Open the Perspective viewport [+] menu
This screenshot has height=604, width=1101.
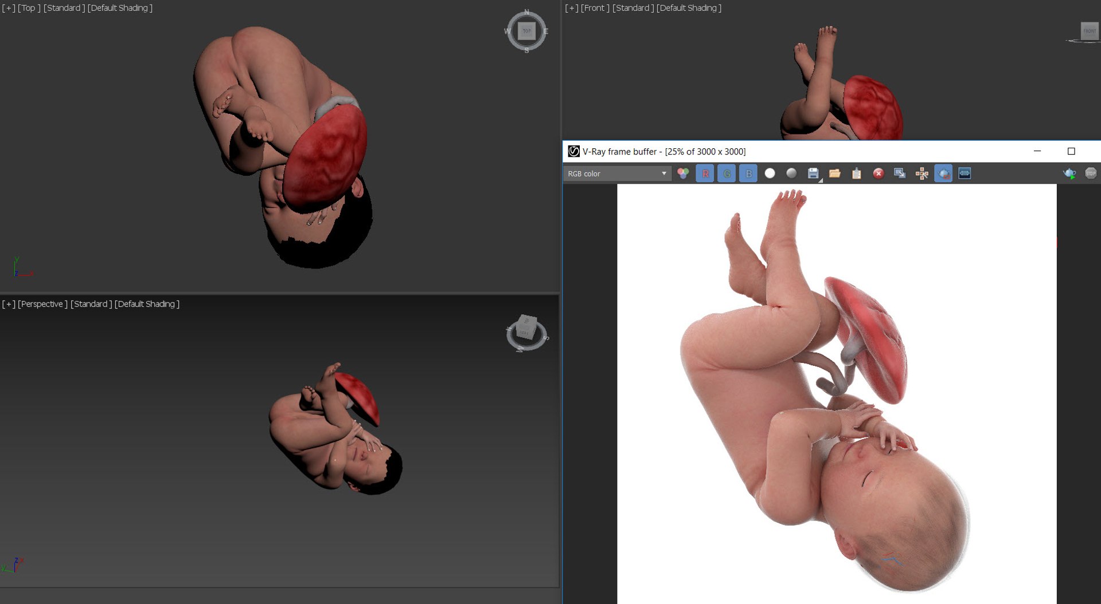click(x=9, y=304)
